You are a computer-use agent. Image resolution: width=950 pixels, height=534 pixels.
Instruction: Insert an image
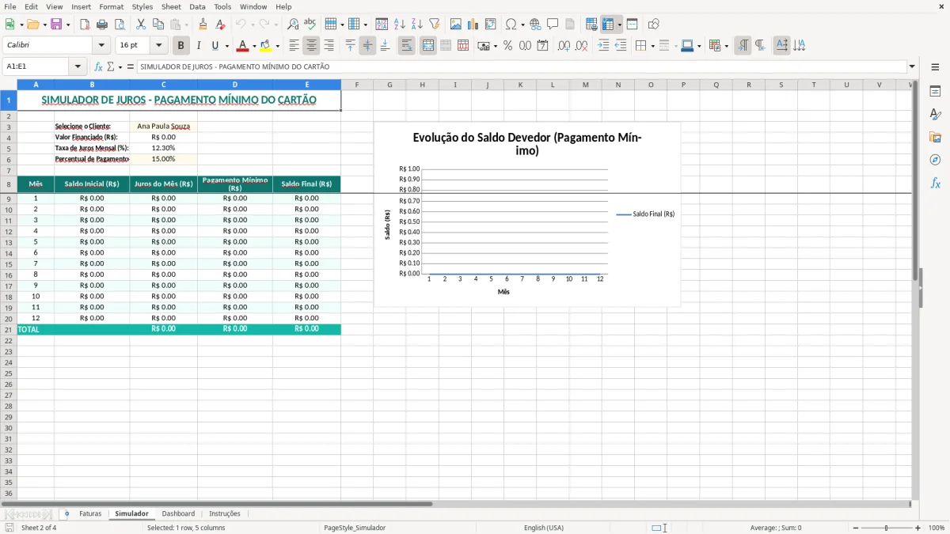456,25
